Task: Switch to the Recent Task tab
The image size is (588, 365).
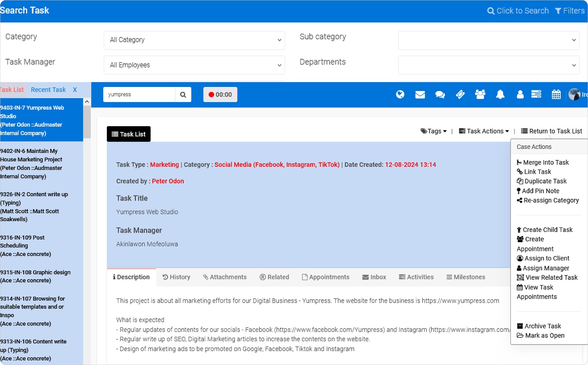Action: click(x=48, y=90)
